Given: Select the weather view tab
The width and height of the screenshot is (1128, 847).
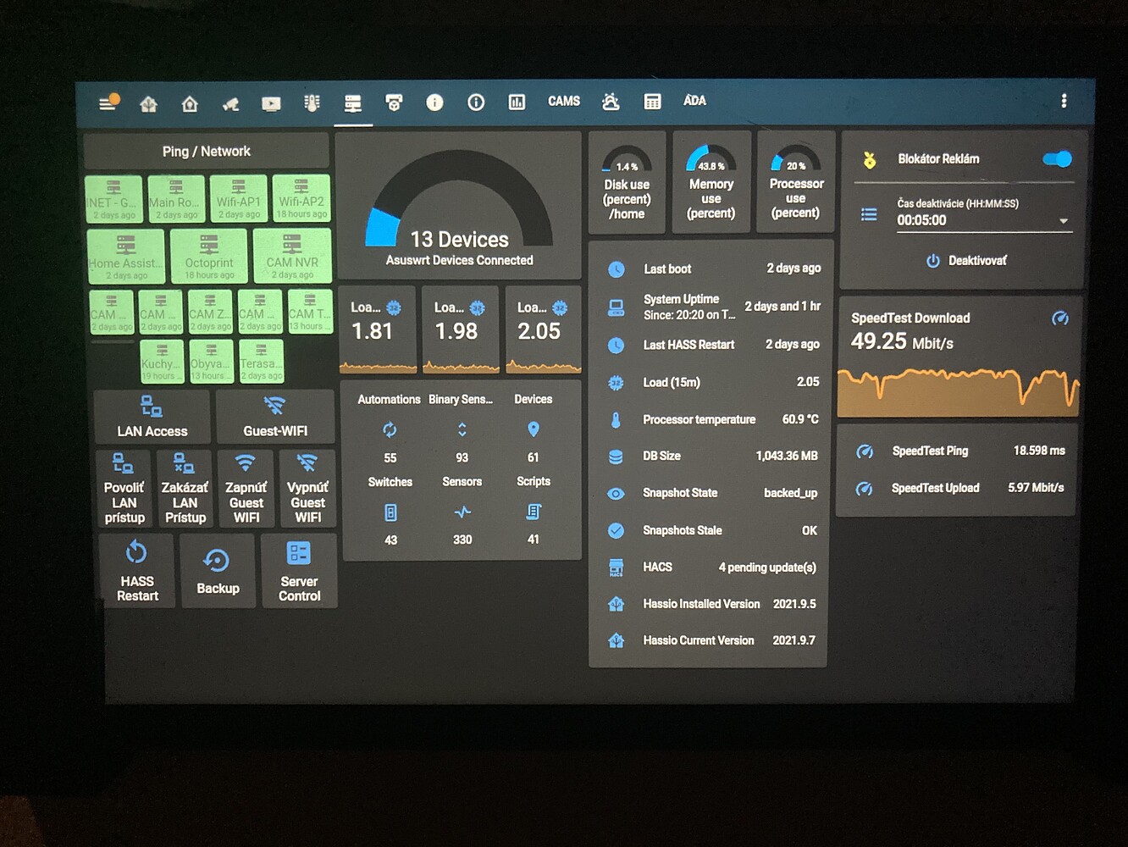Looking at the screenshot, I should [x=611, y=102].
